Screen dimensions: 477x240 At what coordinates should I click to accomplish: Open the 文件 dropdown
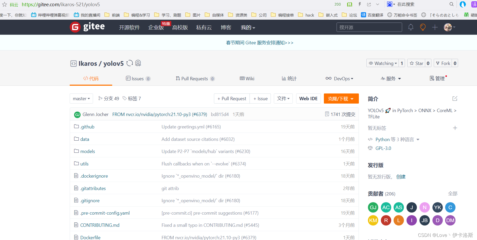pyautogui.click(x=283, y=99)
